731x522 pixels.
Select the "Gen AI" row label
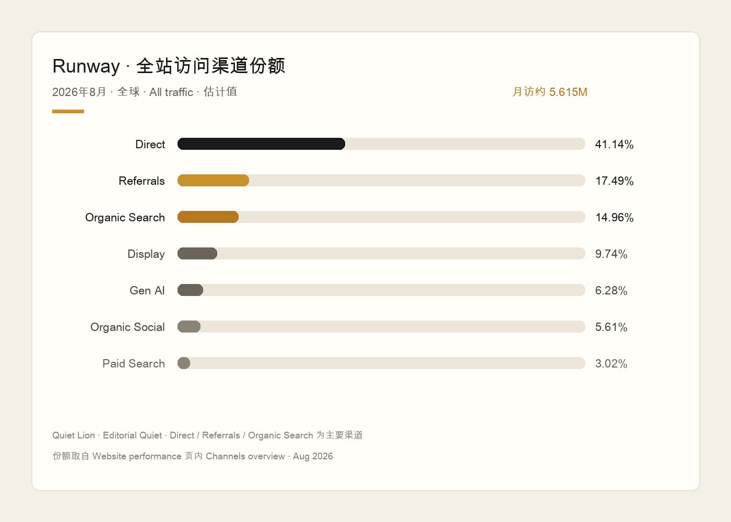coord(147,291)
